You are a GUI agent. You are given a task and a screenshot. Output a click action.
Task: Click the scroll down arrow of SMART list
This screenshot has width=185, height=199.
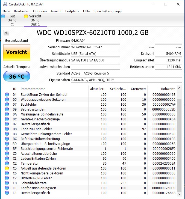[180, 194]
